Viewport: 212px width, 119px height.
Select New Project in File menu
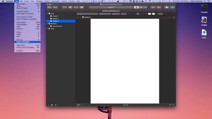click(27, 4)
